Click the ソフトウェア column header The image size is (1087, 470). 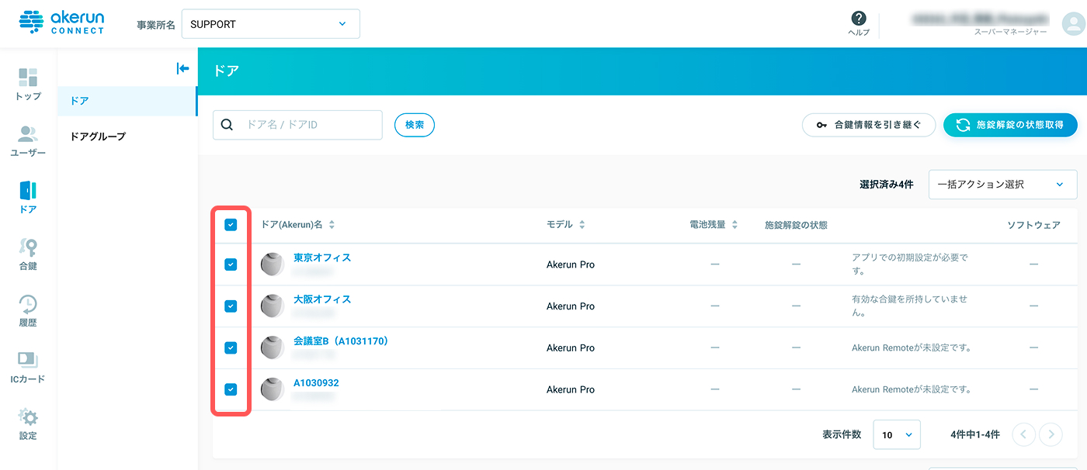1033,225
